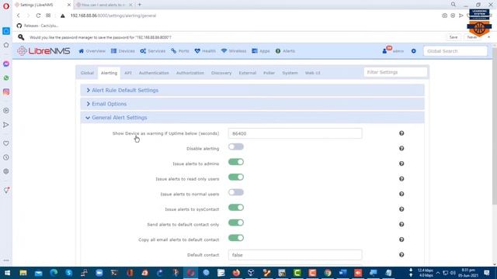This screenshot has height=279, width=497.
Task: Expand the Email Options section
Action: (252, 104)
